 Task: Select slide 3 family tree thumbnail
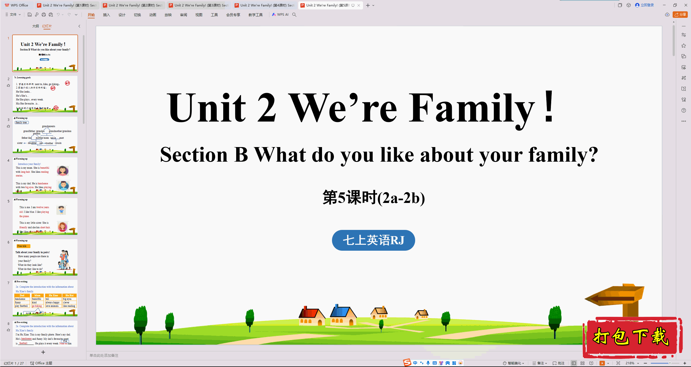pos(45,135)
